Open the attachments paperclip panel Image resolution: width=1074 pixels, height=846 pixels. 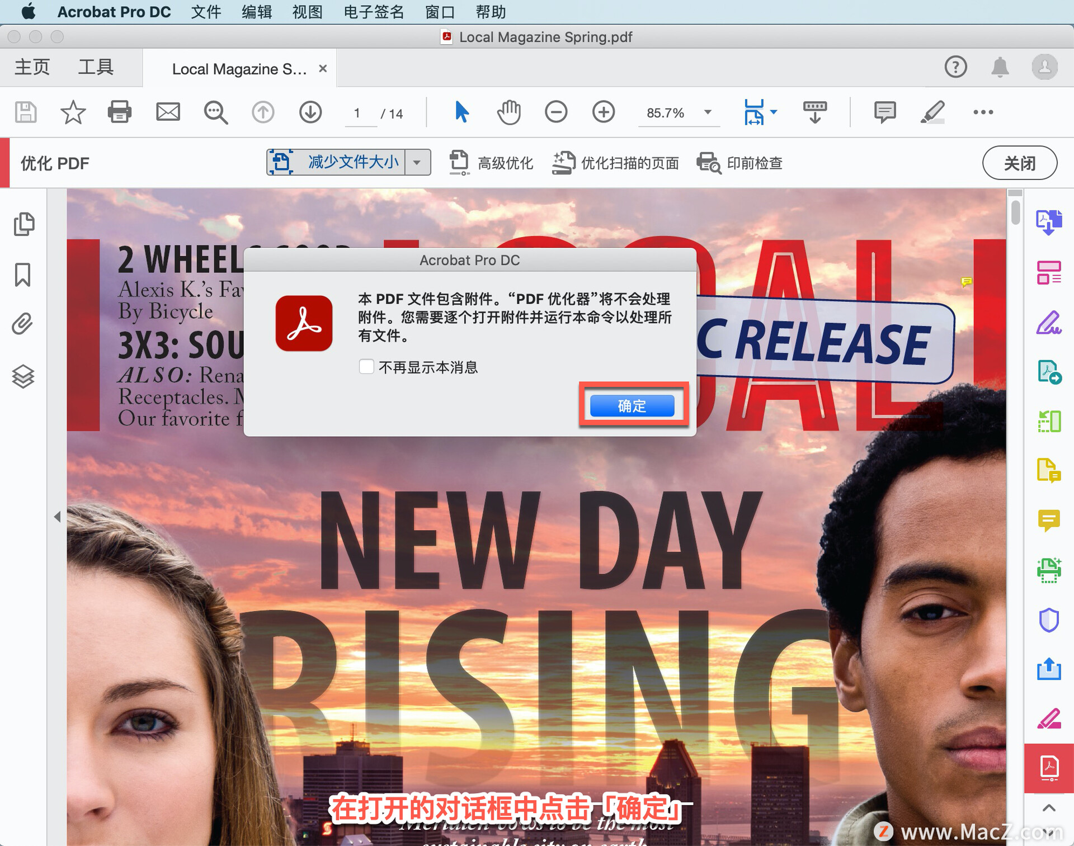23,324
